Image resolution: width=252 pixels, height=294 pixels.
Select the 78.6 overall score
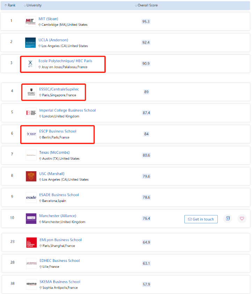pos(146,197)
